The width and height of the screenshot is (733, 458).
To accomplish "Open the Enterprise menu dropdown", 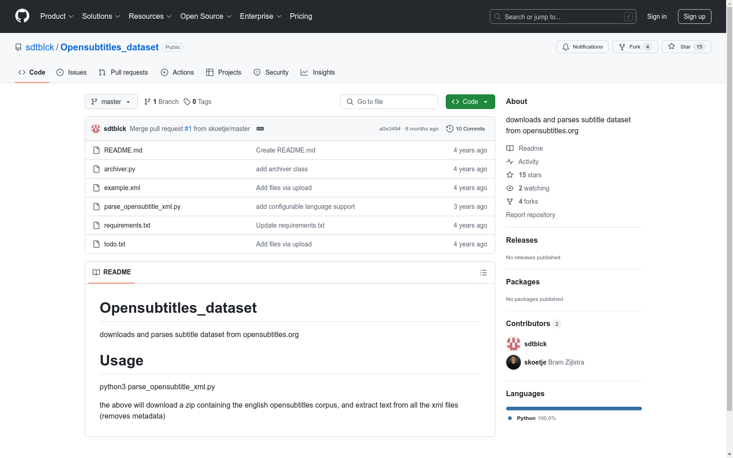I will (x=261, y=16).
